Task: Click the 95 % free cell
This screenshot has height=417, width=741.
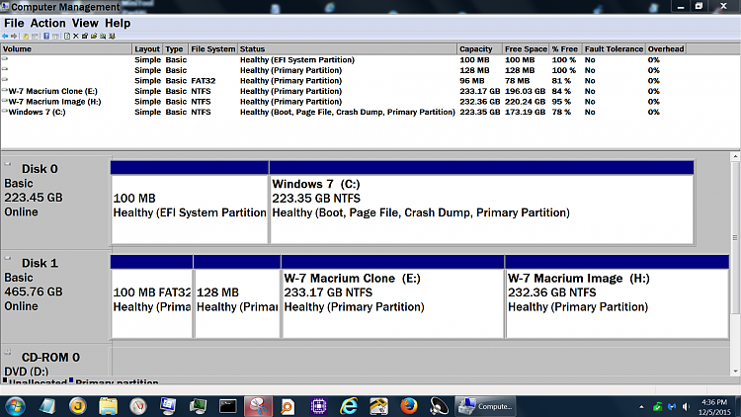Action: point(561,102)
